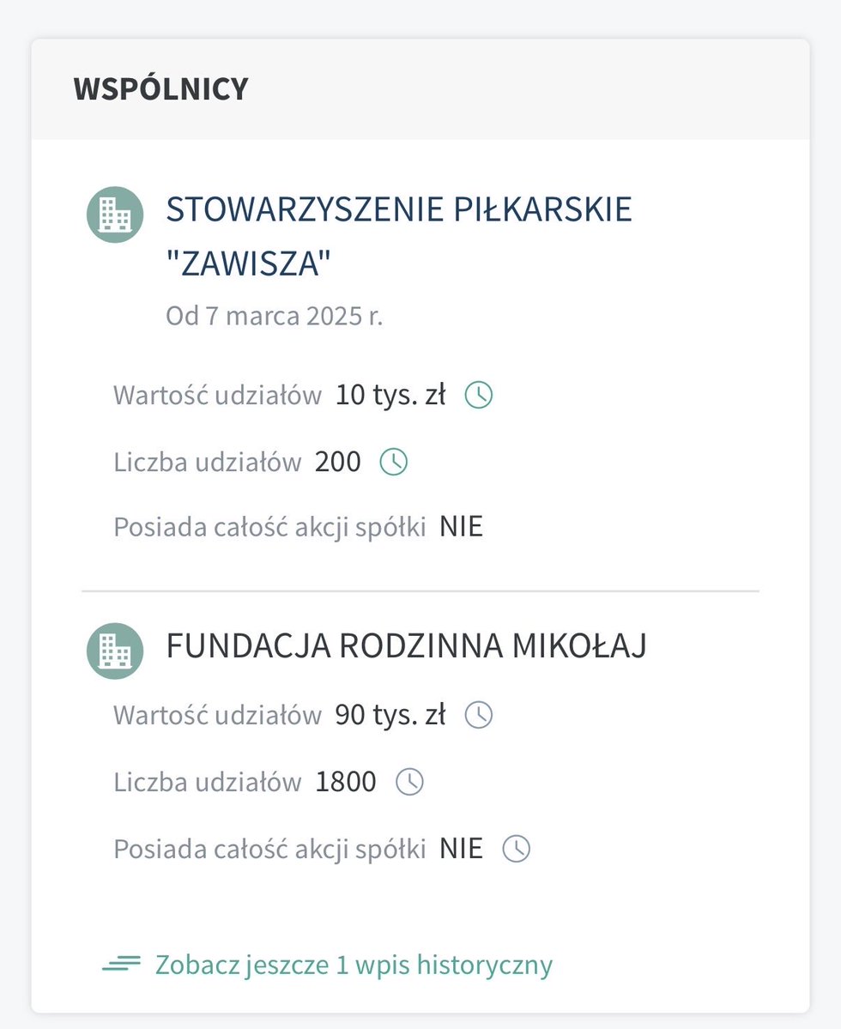Open history clock next to 1800 shares
This screenshot has width=841, height=1029.
(410, 782)
